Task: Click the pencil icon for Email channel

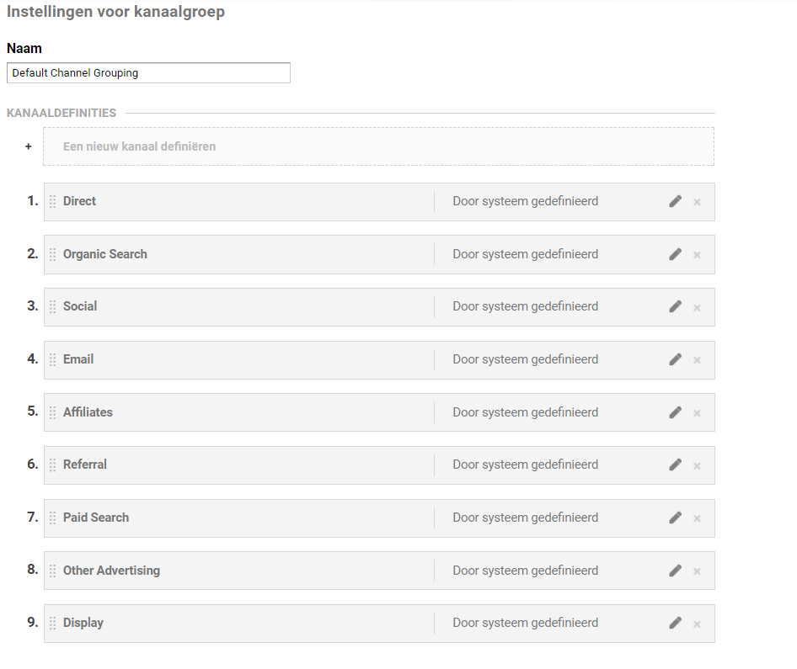Action: 675,359
